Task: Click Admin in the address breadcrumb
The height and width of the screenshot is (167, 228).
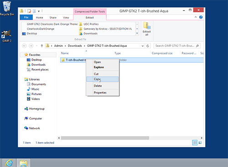Action: [58, 46]
